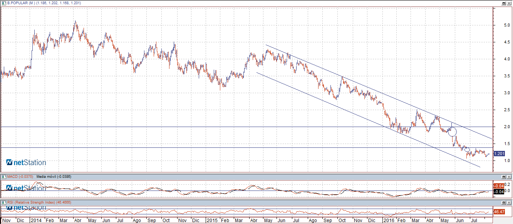513x224 pixels.
Task: Open the B.POPULAR price pane icon menu
Action: (x=3, y=3)
